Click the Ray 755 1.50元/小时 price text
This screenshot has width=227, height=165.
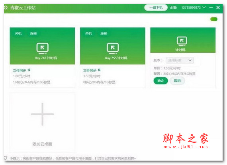[x=92, y=76]
